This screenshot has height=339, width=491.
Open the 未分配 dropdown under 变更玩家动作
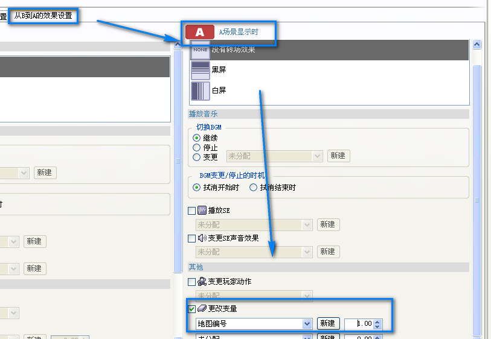pos(254,296)
